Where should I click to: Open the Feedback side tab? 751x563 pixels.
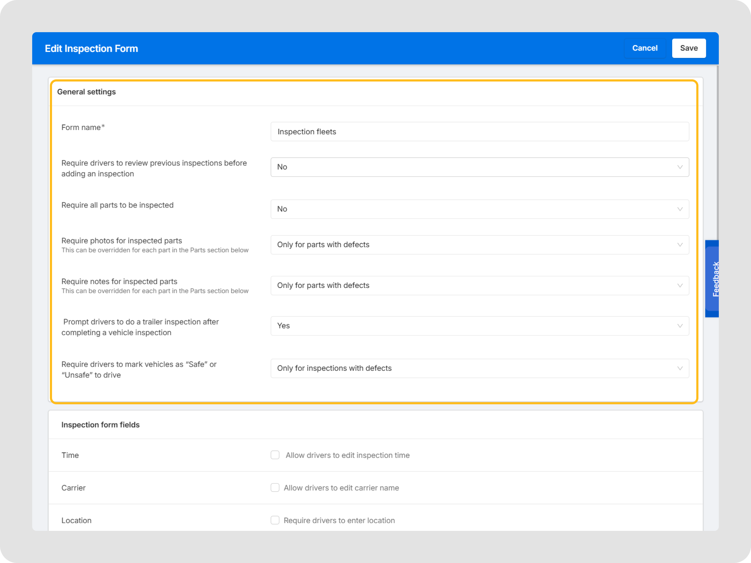coord(712,279)
